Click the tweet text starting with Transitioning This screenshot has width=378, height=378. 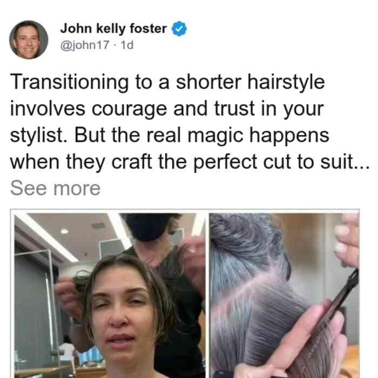190,122
